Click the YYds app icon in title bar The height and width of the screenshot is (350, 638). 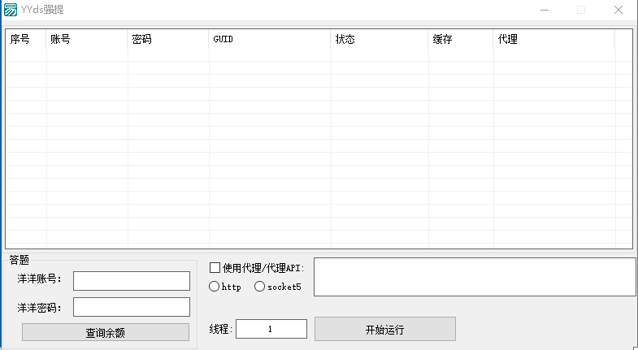click(x=11, y=10)
